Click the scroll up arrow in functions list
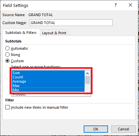Screen dimensions: 139x136 [87, 73]
